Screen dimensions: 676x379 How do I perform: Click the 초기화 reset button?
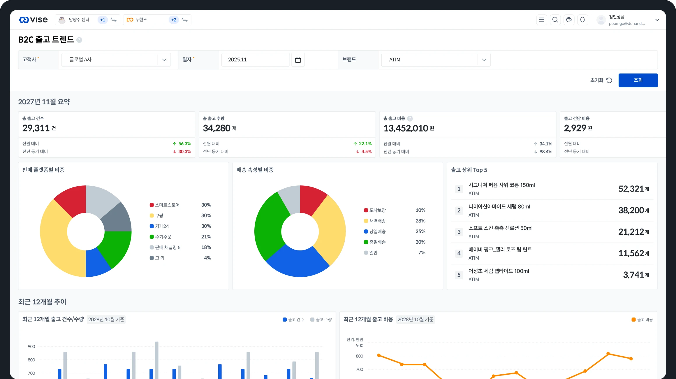pyautogui.click(x=601, y=80)
